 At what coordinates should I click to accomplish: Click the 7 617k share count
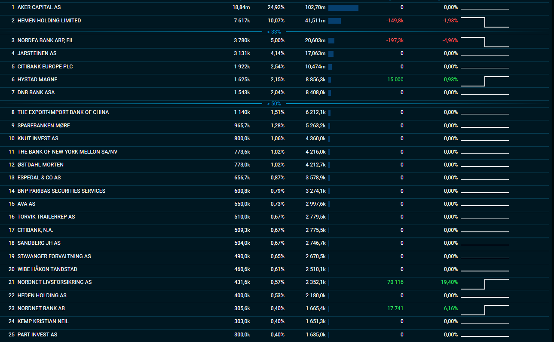pos(242,21)
